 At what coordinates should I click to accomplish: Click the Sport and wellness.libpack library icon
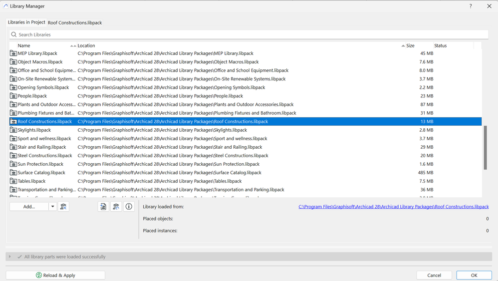tap(13, 139)
